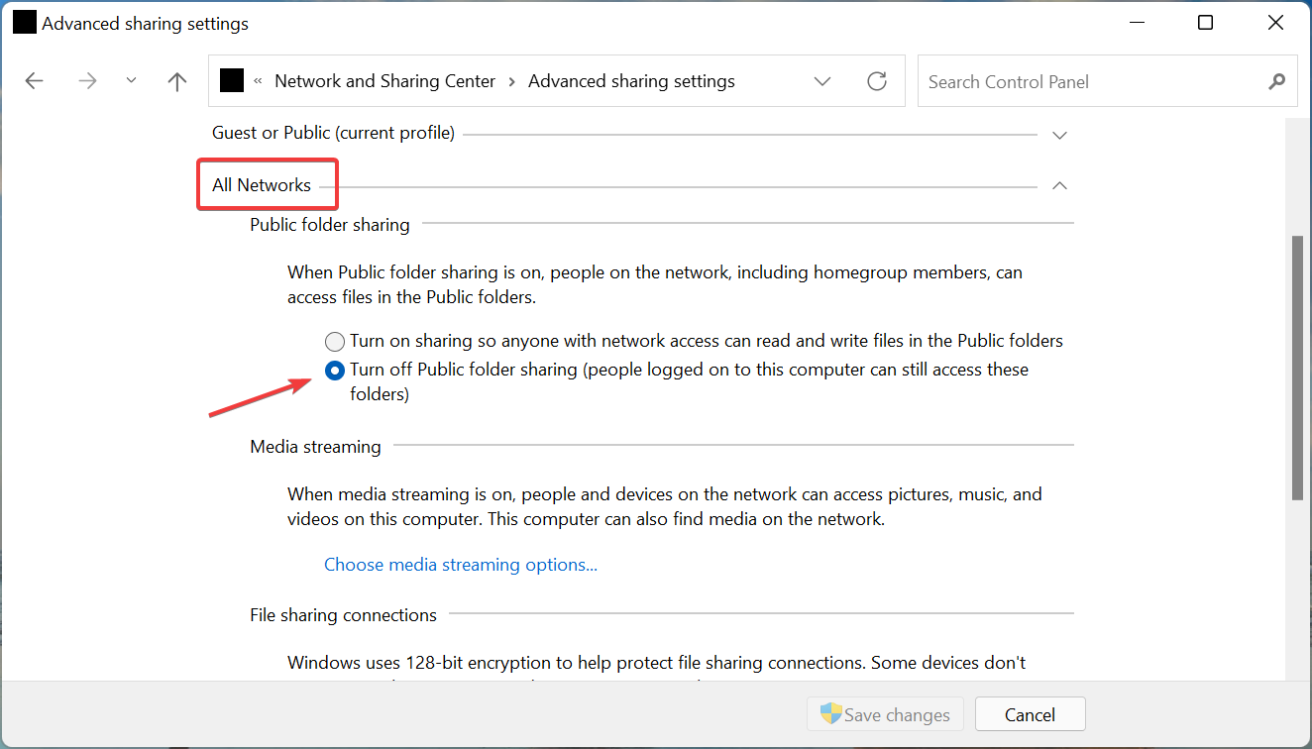Open the address bar dropdown arrow
1312x749 pixels.
[x=821, y=80]
